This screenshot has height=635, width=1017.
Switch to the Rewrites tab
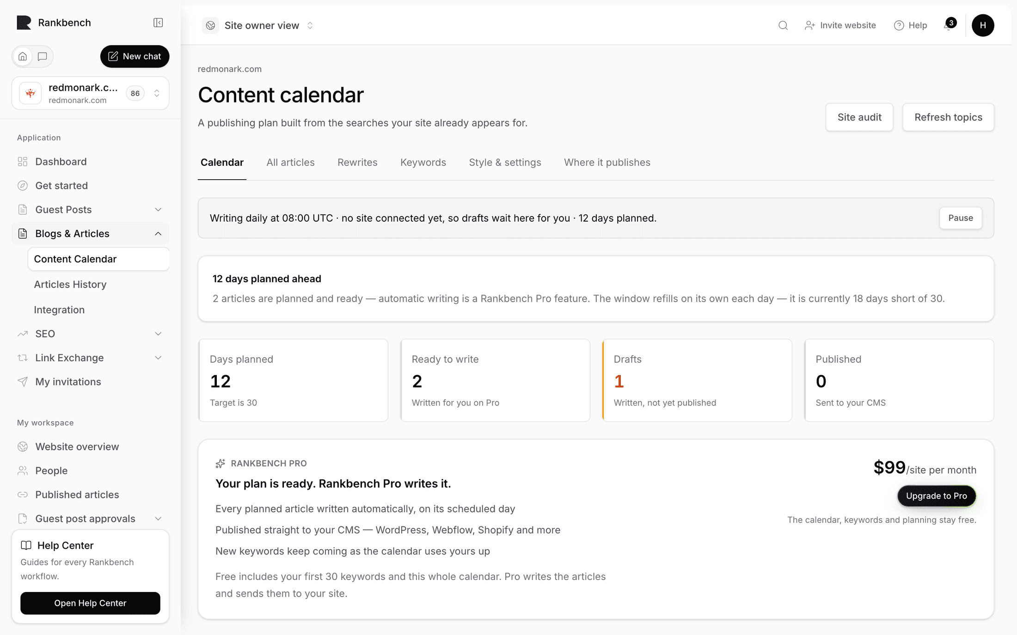(x=357, y=163)
